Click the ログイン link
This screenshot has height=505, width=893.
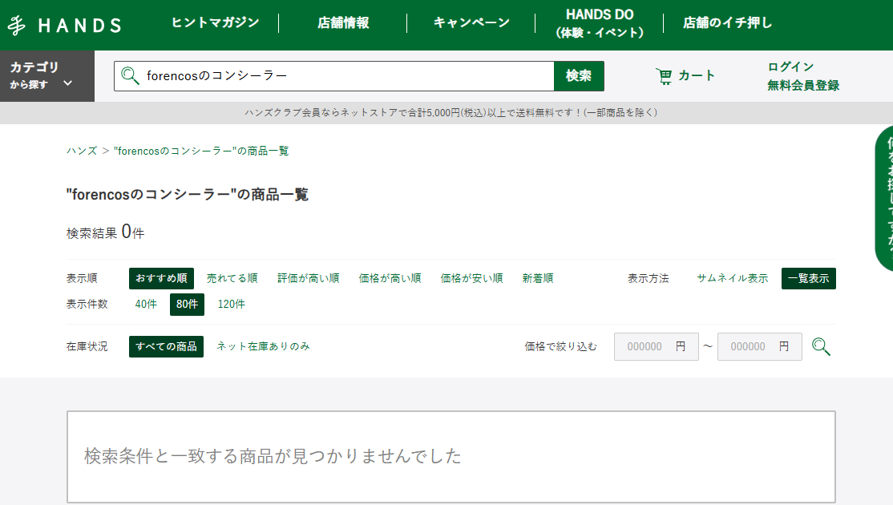pyautogui.click(x=790, y=67)
